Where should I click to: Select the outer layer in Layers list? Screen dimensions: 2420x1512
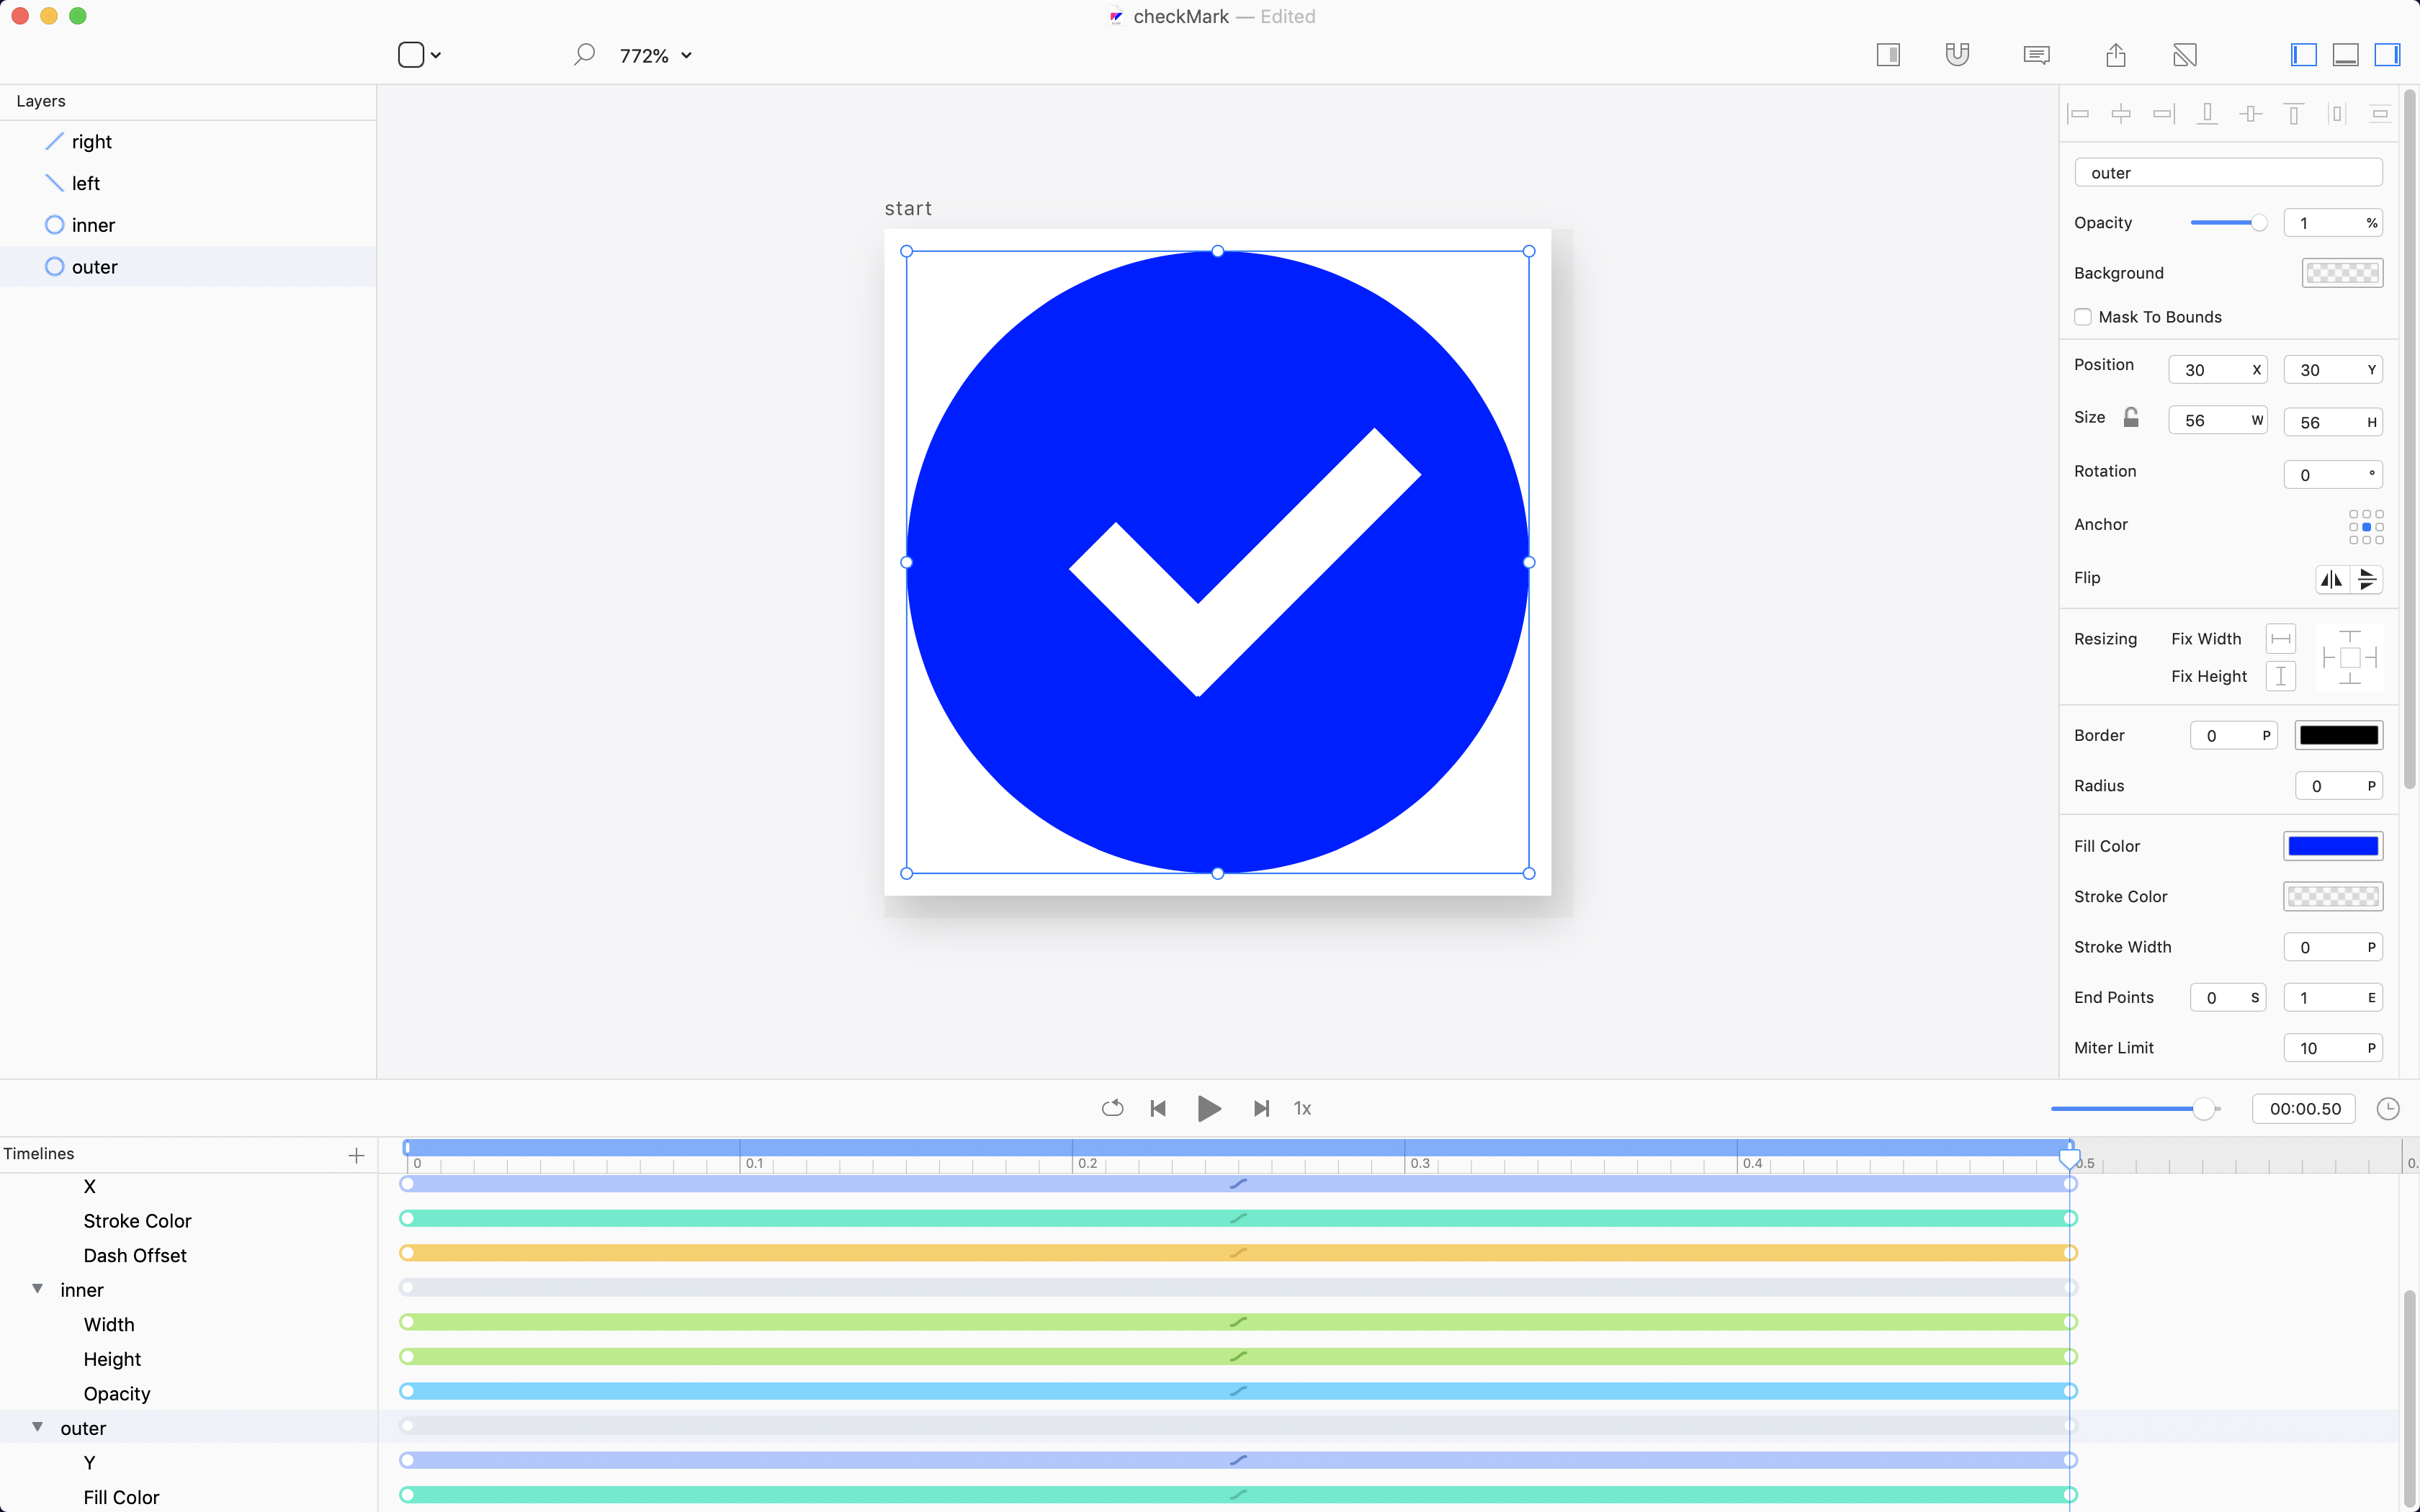tap(188, 267)
